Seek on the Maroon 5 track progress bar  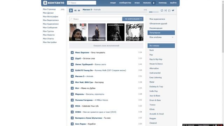click(115, 12)
